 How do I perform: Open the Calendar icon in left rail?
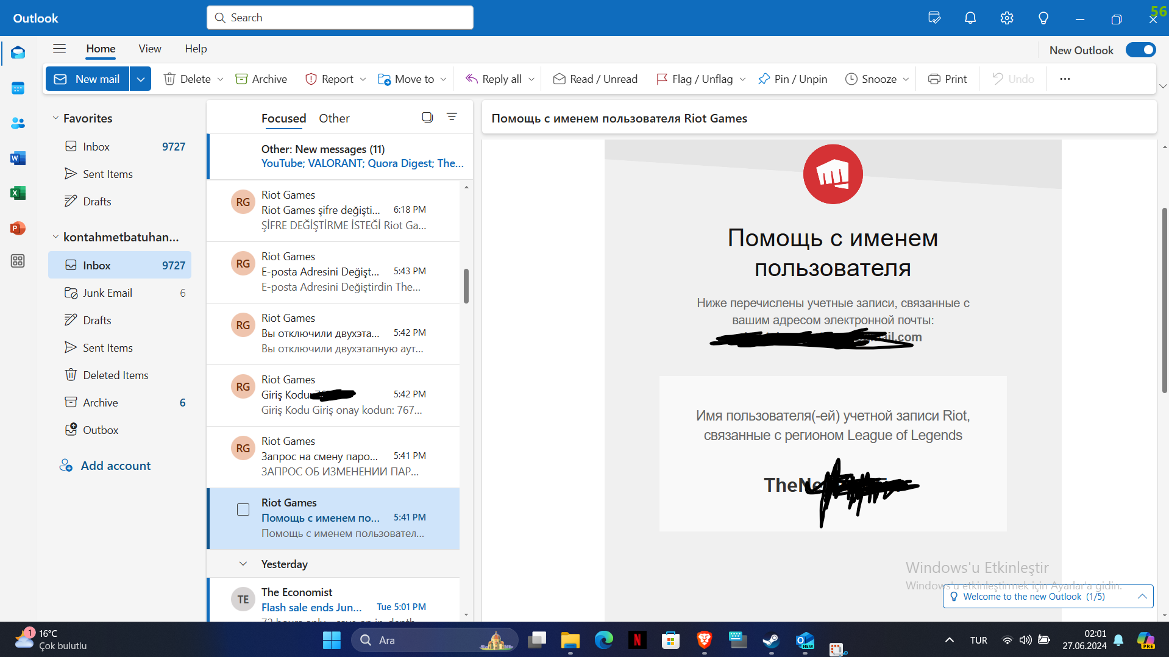[x=18, y=88]
